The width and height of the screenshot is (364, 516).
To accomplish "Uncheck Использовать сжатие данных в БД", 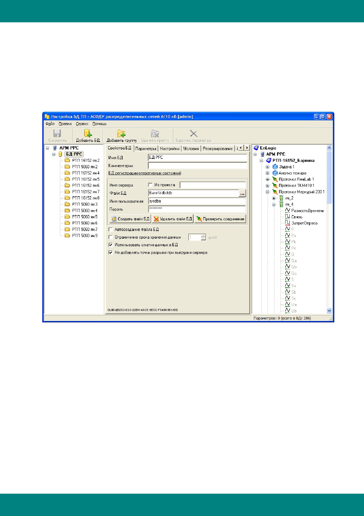I will 111,245.
